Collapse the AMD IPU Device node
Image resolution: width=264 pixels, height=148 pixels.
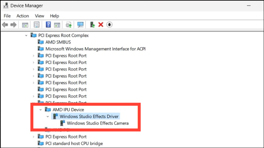coord(41,110)
